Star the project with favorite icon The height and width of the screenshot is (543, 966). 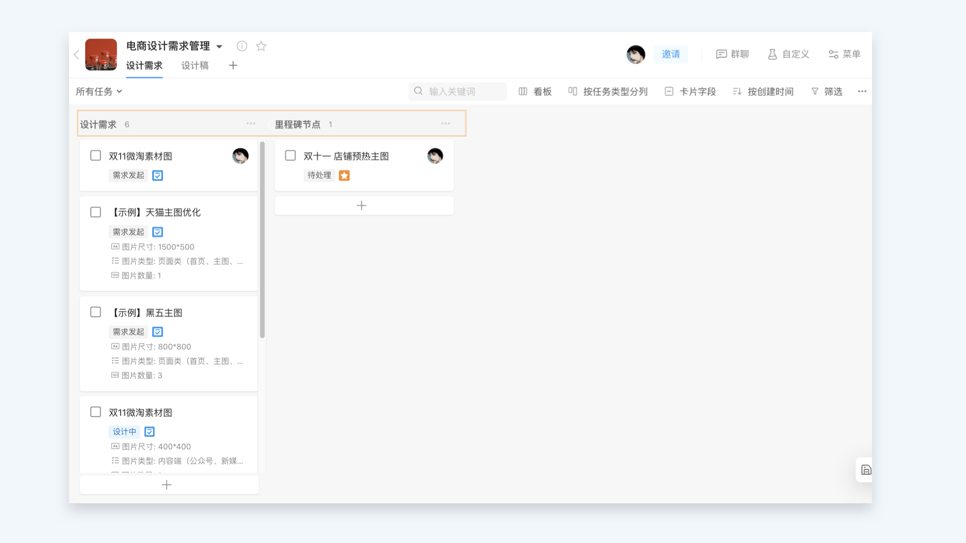pos(261,46)
